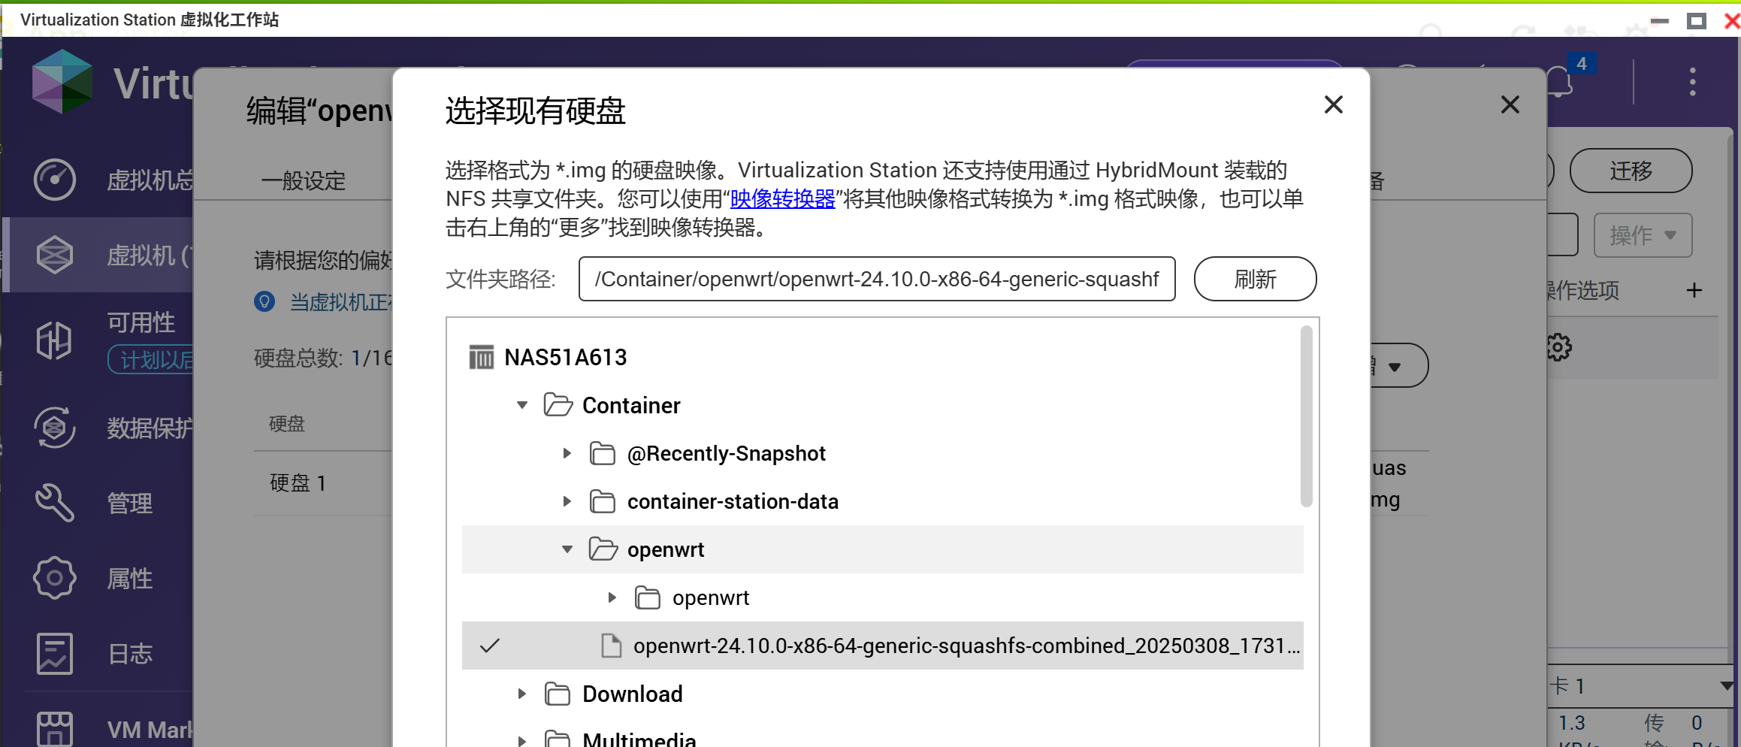Click the gear icon in the right panel
Image resolution: width=1741 pixels, height=747 pixels.
[x=1558, y=346]
